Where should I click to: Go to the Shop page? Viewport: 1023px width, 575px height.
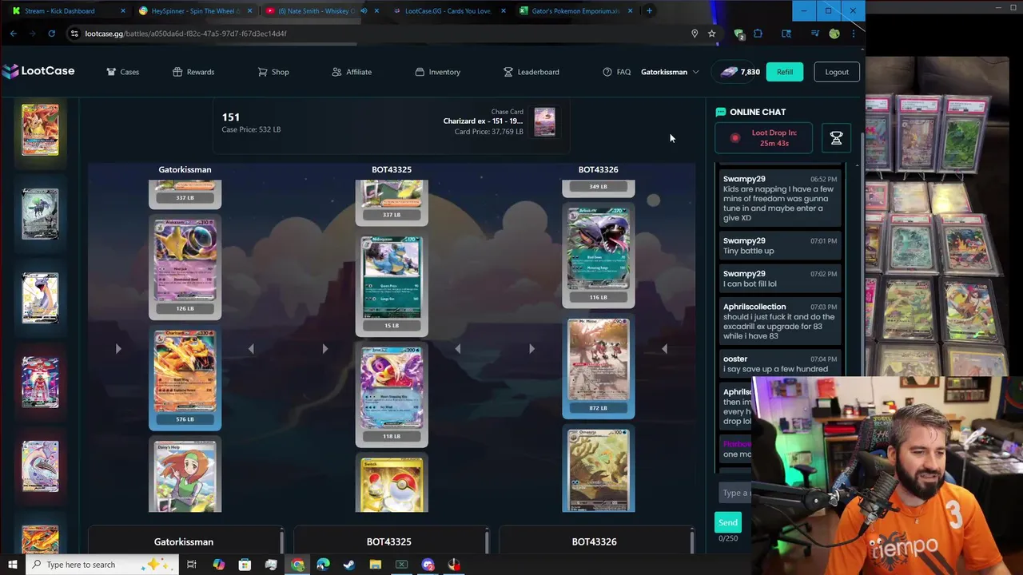pos(273,72)
